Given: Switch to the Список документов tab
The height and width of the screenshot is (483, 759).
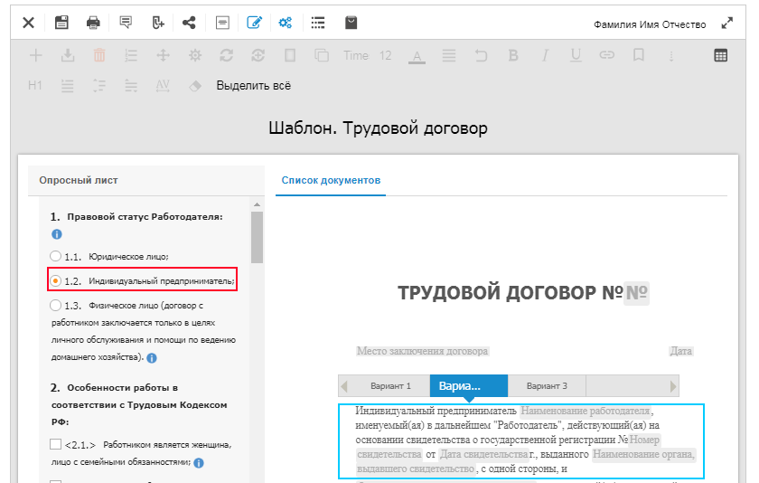Looking at the screenshot, I should 331,180.
